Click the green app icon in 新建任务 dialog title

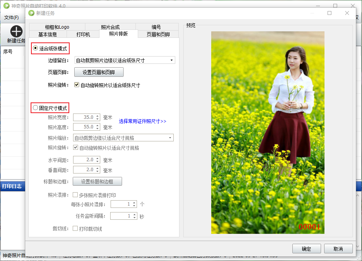click(x=31, y=13)
